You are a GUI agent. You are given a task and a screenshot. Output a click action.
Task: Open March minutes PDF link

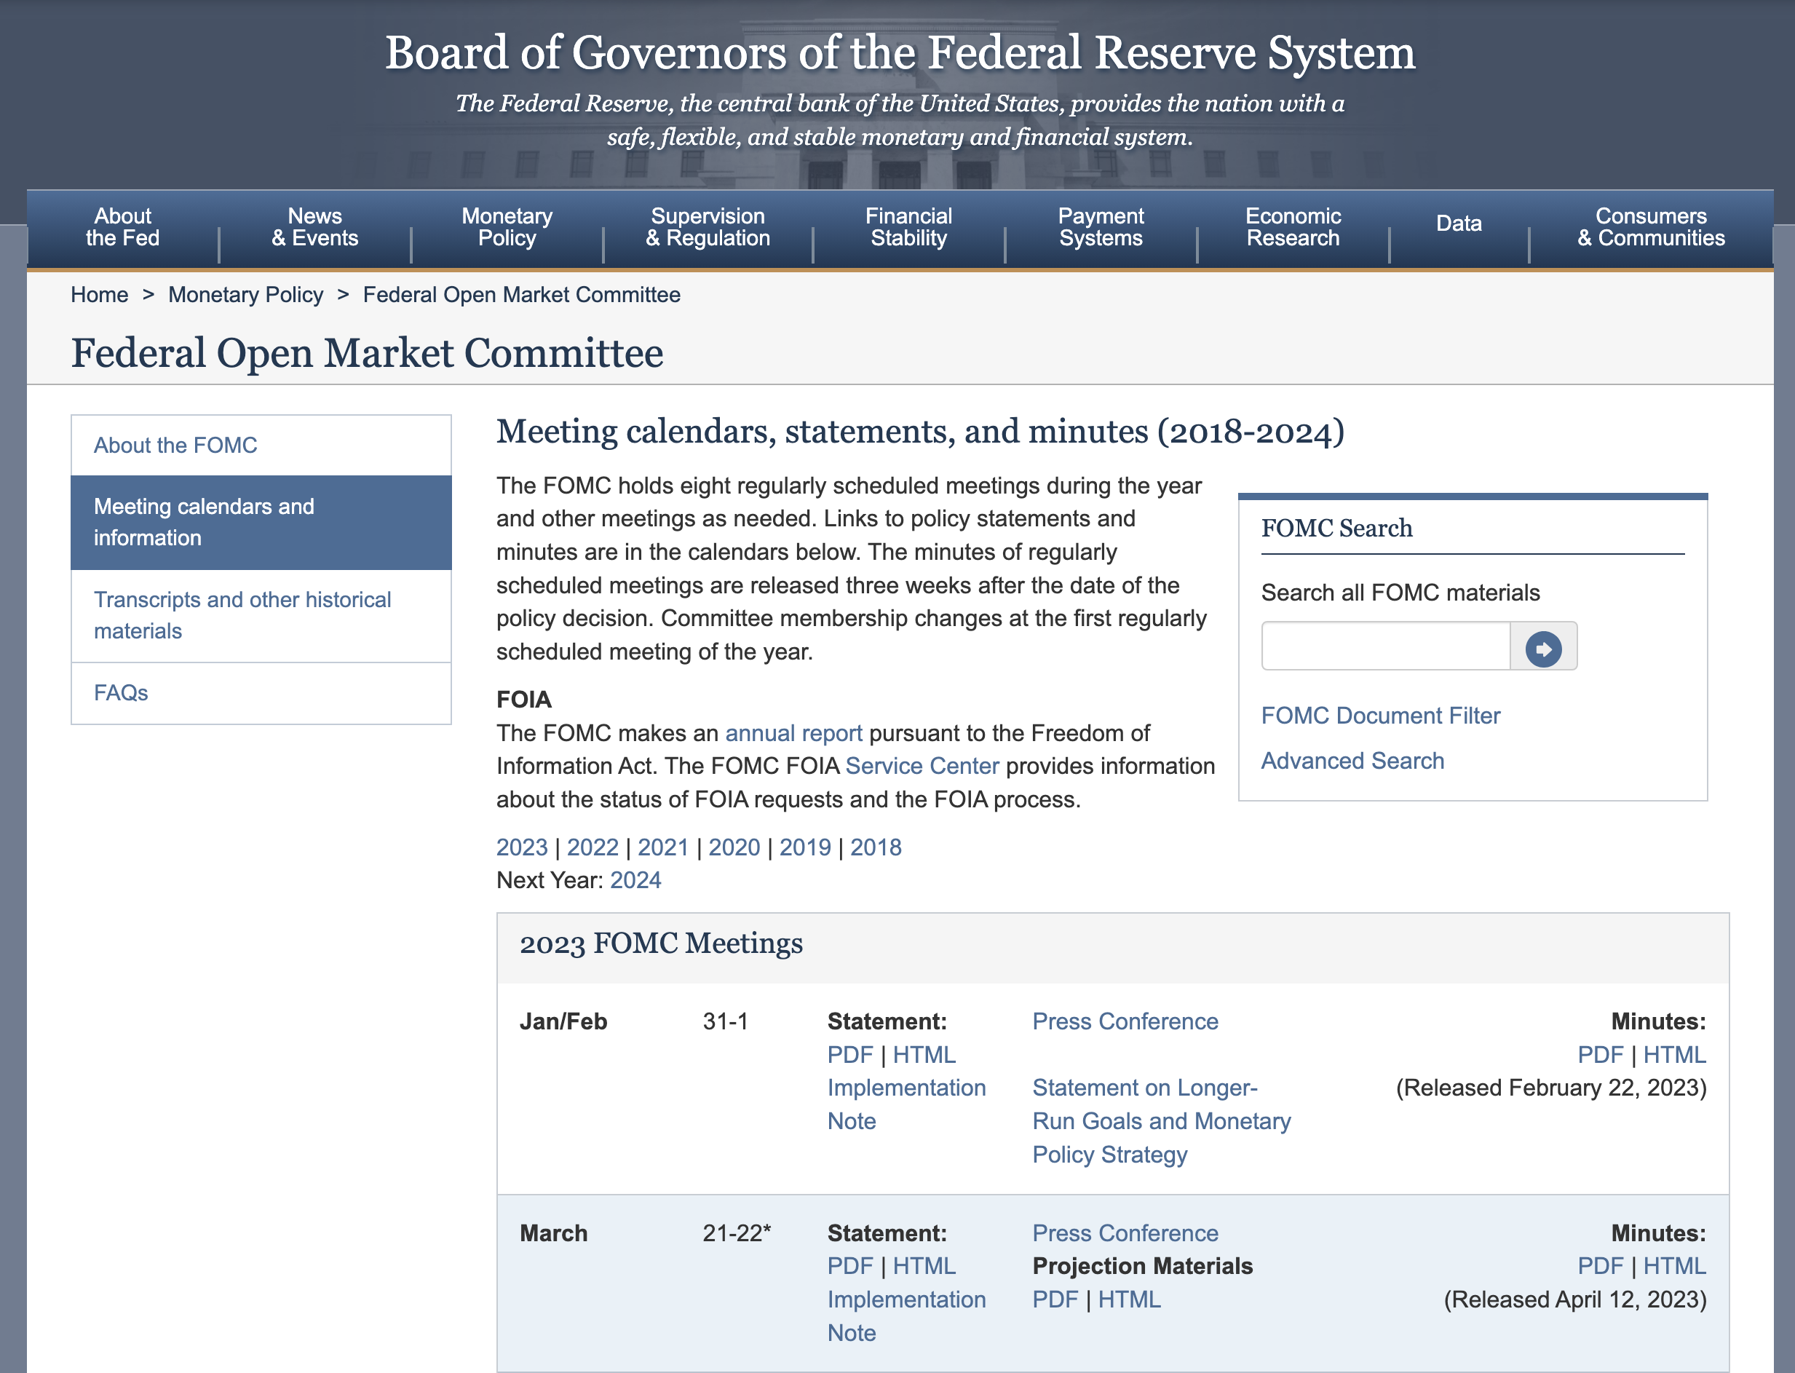(1600, 1266)
